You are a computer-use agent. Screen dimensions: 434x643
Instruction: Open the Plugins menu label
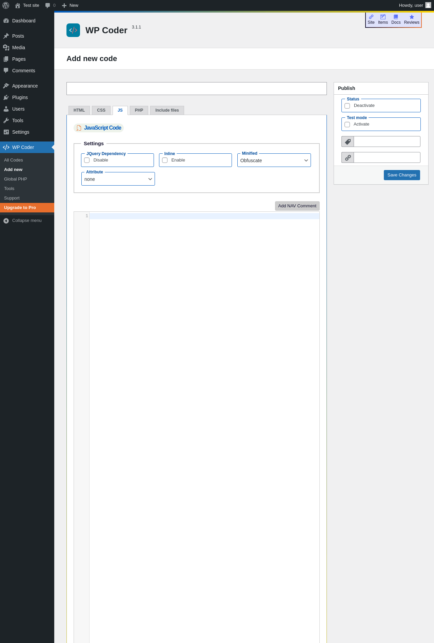20,97
